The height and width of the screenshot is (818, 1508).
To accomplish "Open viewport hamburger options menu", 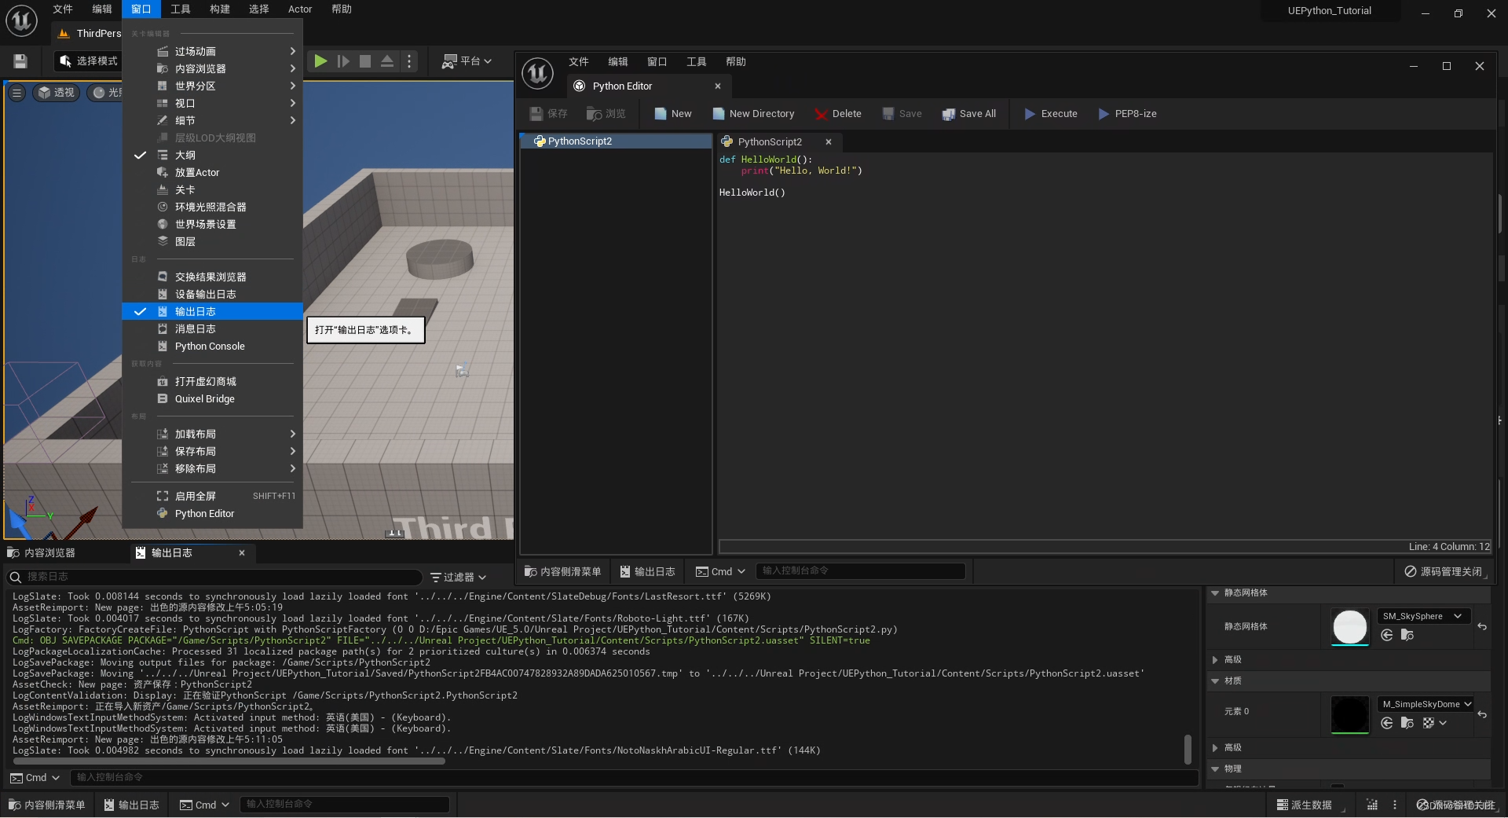I will (x=16, y=93).
